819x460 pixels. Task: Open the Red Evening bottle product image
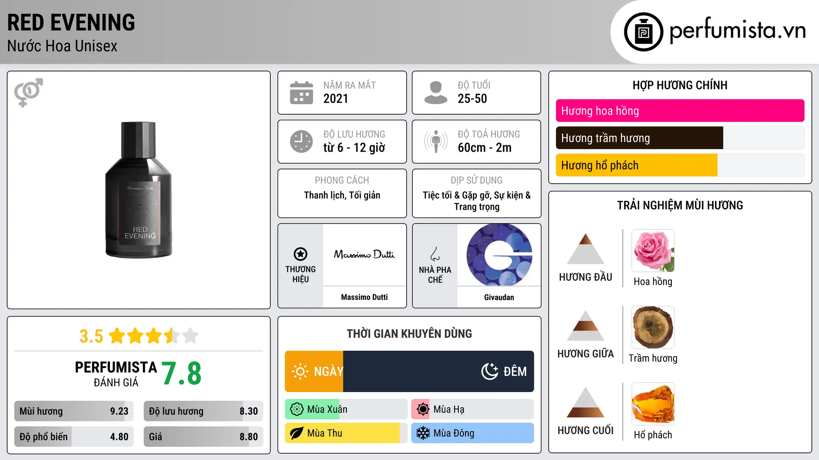pos(139,190)
